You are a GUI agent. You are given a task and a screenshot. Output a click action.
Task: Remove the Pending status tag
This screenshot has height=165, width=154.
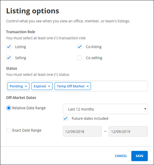click(x=26, y=86)
